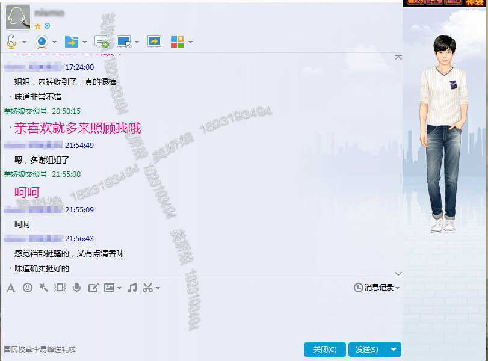Click the screen share arrow icon

pyautogui.click(x=155, y=42)
